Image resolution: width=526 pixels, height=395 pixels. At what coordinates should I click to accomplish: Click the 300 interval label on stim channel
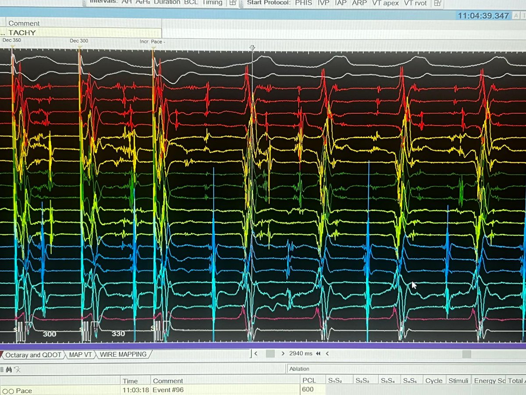pos(49,334)
